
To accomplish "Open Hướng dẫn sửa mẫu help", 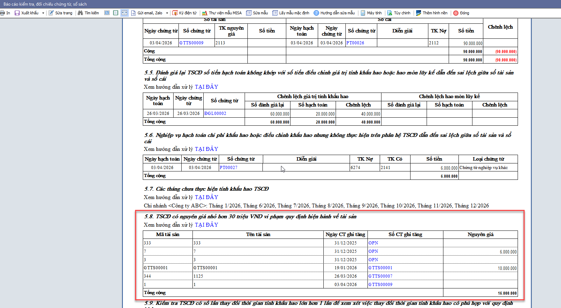I will click(334, 13).
